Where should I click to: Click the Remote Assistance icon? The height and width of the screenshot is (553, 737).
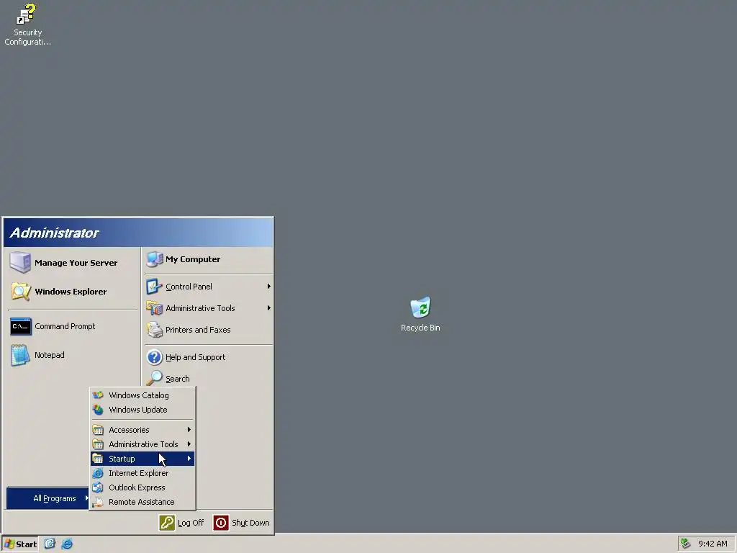(98, 502)
